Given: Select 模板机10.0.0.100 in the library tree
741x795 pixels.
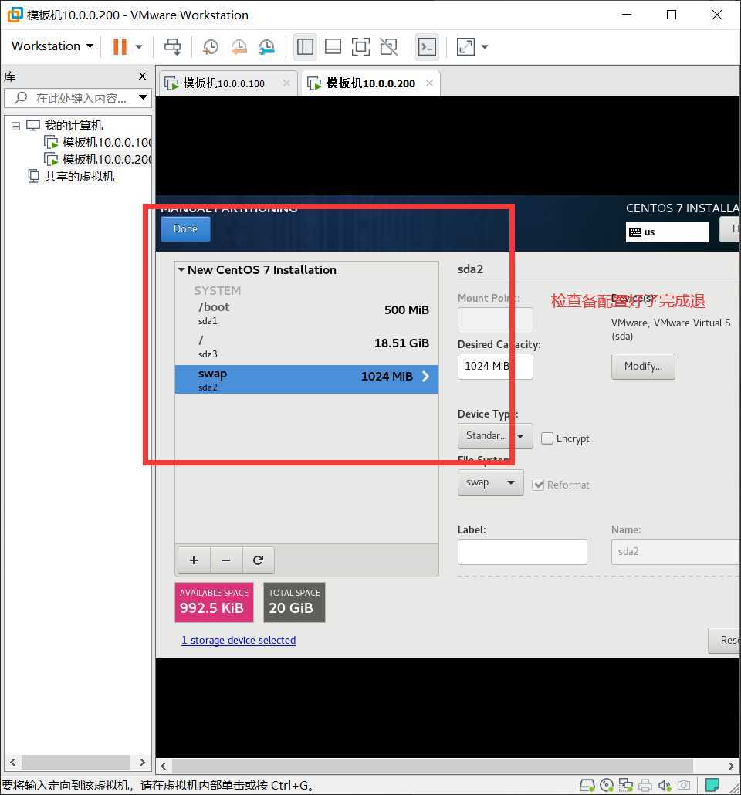Looking at the screenshot, I should 98,143.
